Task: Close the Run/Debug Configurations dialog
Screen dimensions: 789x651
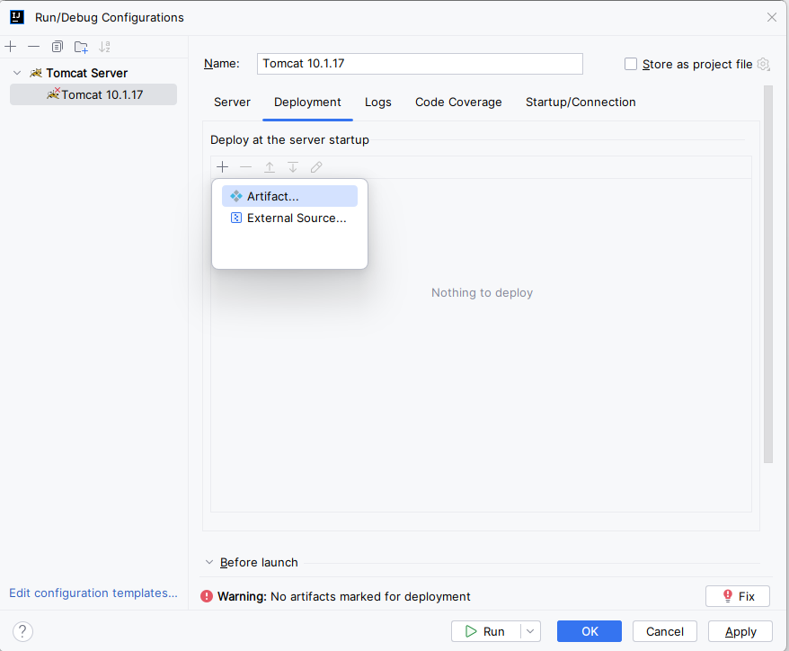Action: pos(772,18)
